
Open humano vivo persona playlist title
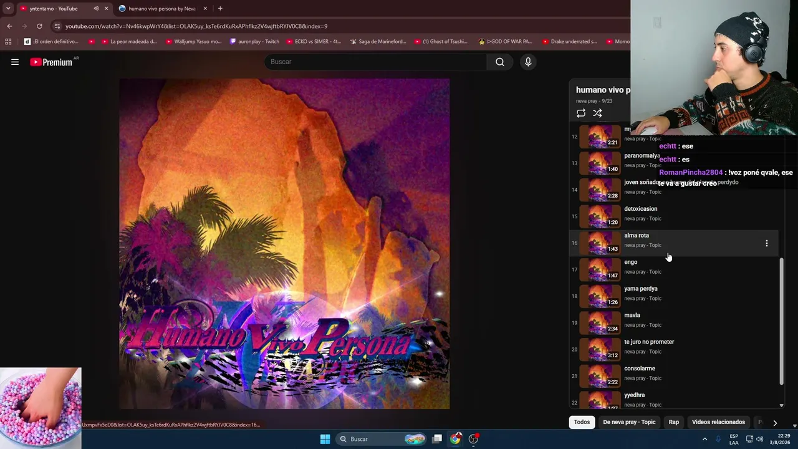(603, 90)
